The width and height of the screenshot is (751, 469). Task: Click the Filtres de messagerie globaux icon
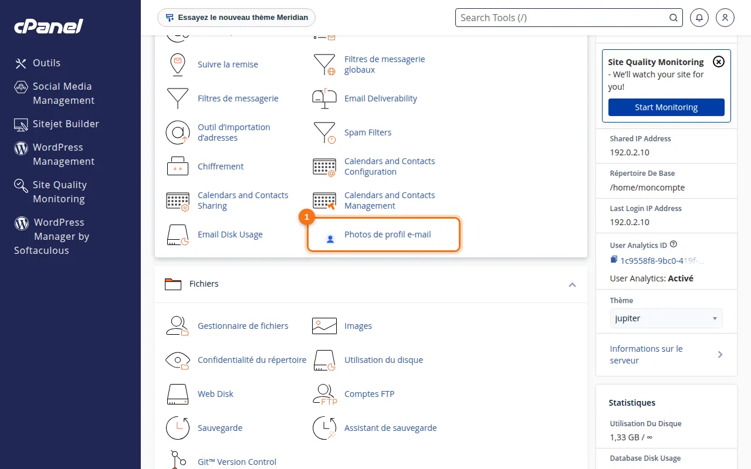pyautogui.click(x=324, y=64)
